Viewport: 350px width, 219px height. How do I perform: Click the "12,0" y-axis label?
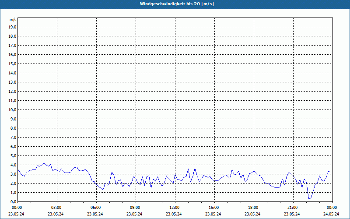pyautogui.click(x=12, y=92)
